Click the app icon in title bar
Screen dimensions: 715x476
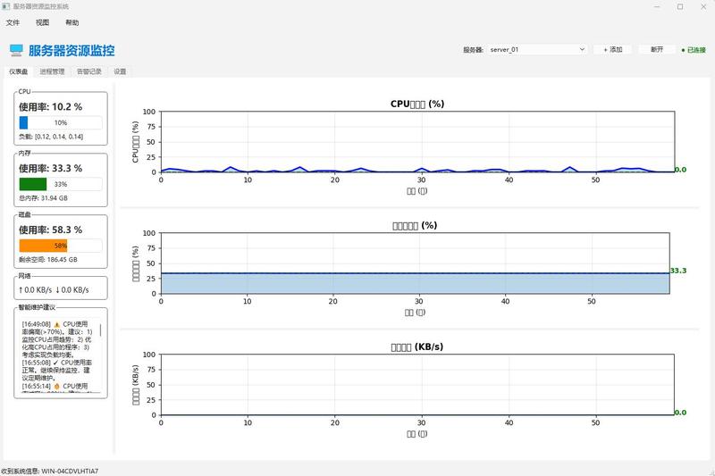click(x=6, y=6)
